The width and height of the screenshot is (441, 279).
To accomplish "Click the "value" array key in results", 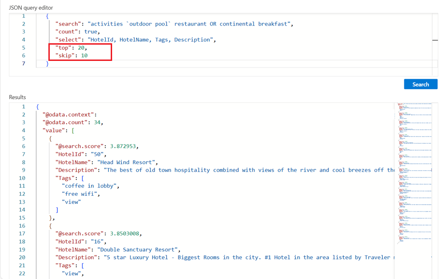I will tap(54, 130).
